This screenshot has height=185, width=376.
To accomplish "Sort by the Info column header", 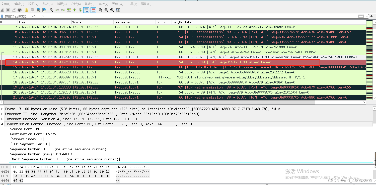I will coord(275,22).
